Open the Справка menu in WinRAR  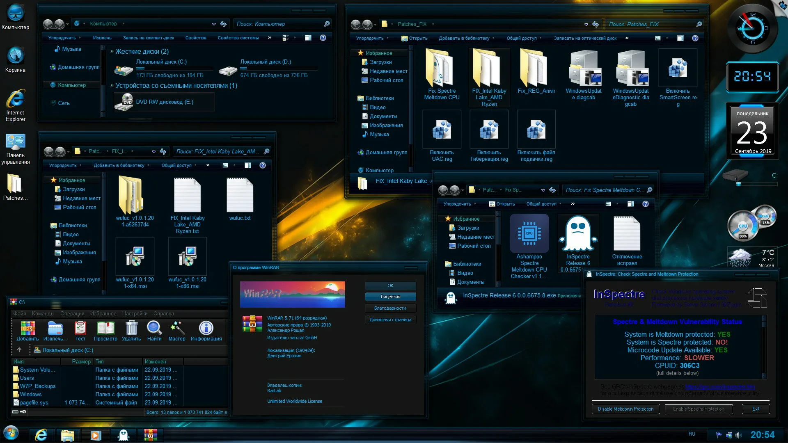click(164, 313)
